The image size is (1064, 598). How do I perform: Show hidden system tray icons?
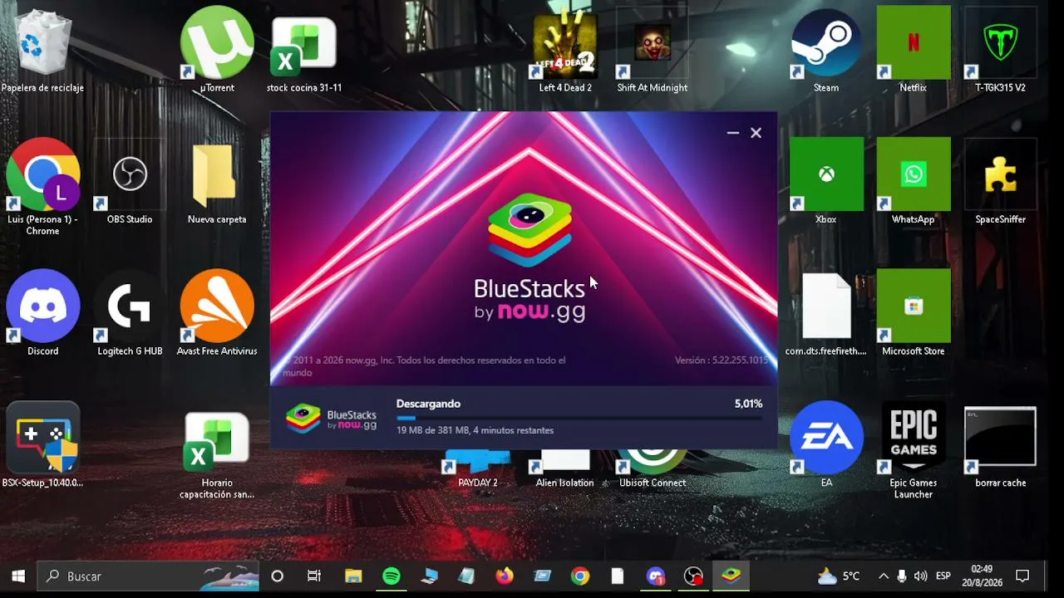coord(883,576)
